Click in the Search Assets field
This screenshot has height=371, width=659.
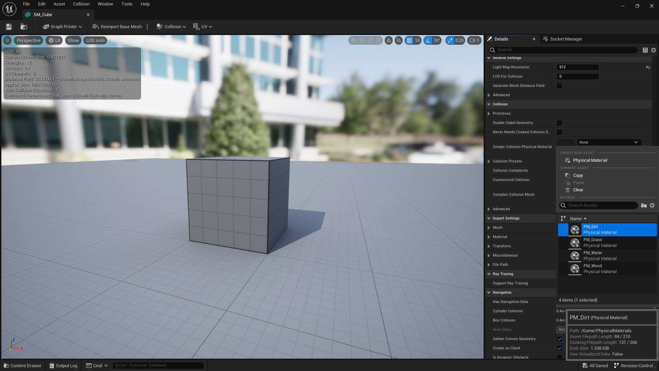(x=599, y=205)
